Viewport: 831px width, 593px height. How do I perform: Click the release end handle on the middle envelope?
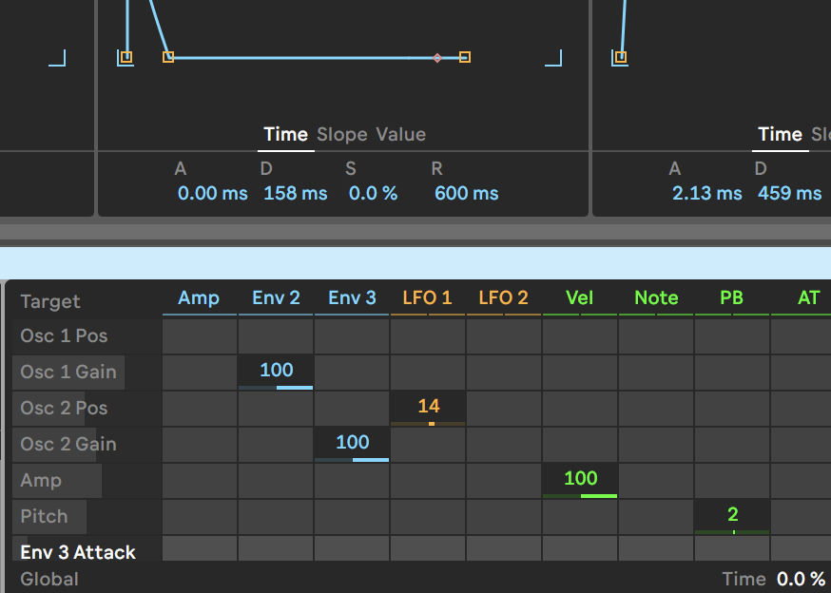(x=465, y=57)
